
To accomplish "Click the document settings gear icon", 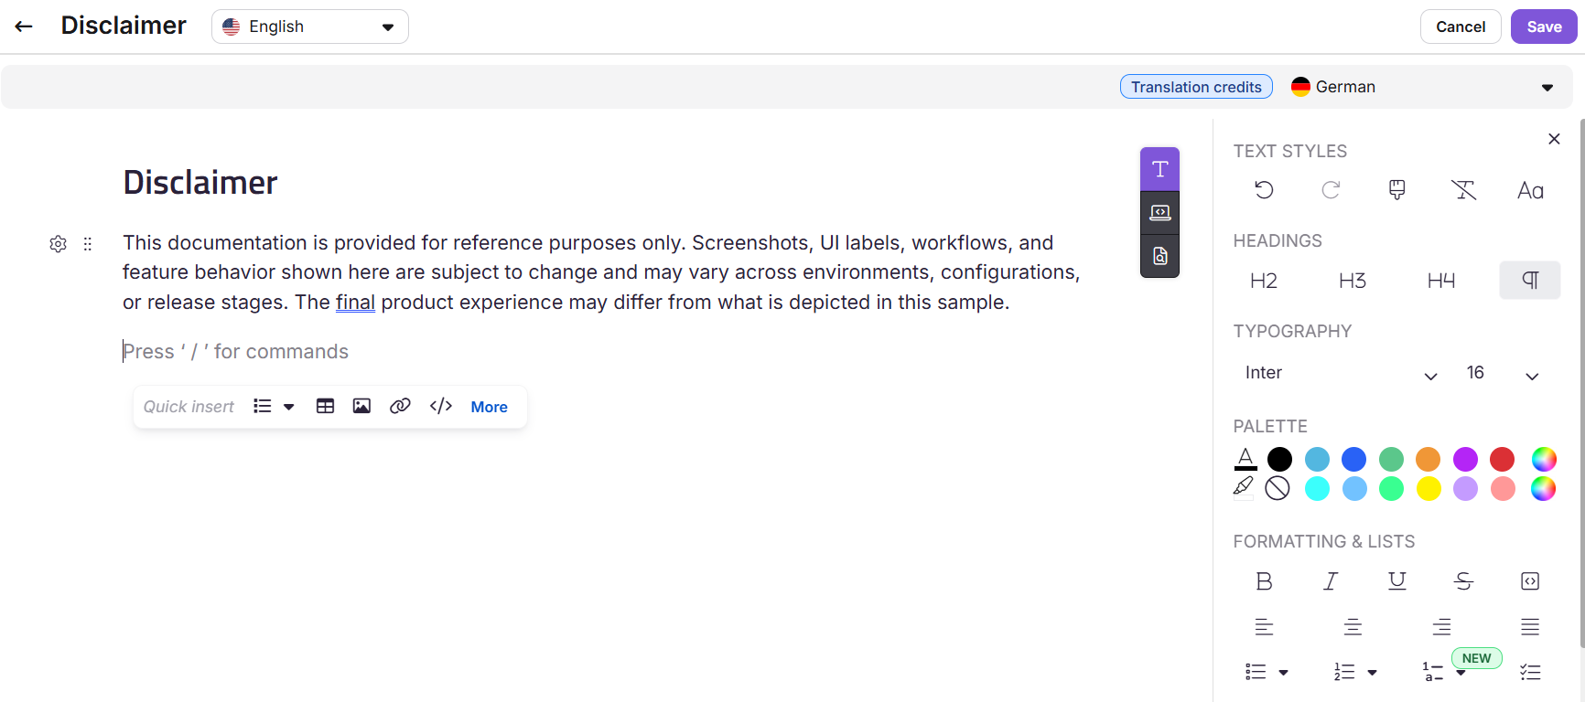I will click(x=58, y=243).
